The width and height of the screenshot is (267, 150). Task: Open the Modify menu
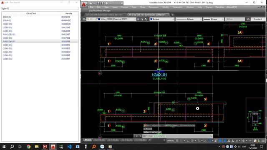click(166, 7)
